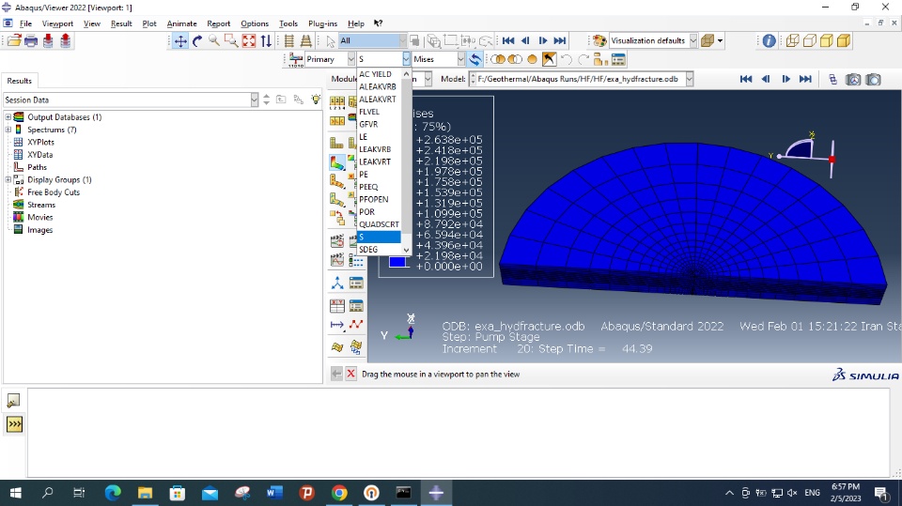Click the Auto-Fit View icon
The height and width of the screenshot is (506, 902).
[249, 41]
